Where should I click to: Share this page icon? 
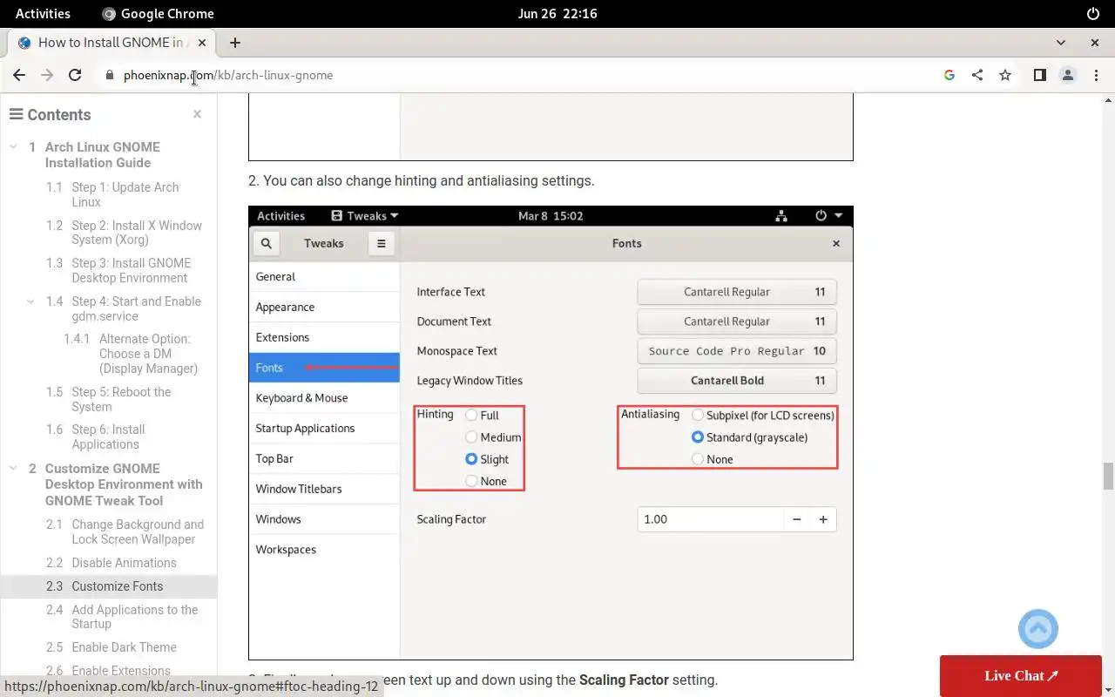tap(977, 75)
